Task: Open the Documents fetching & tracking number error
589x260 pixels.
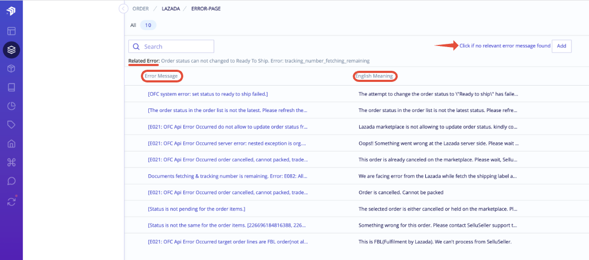Action: (x=228, y=176)
